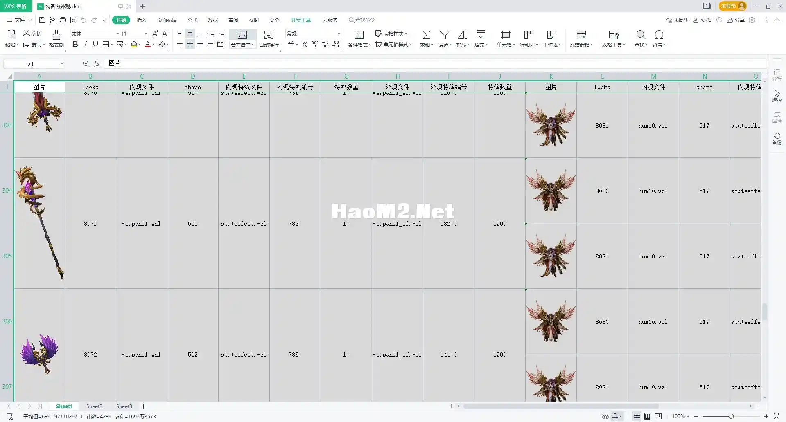Image resolution: width=786 pixels, height=422 pixels.
Task: Switch to the Sheet2 worksheet tab
Action: click(x=94, y=406)
